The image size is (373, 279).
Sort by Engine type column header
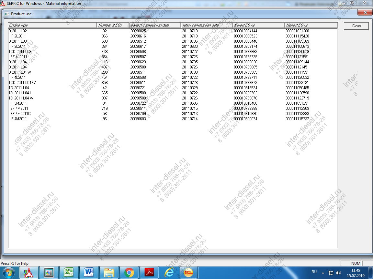[52, 25]
